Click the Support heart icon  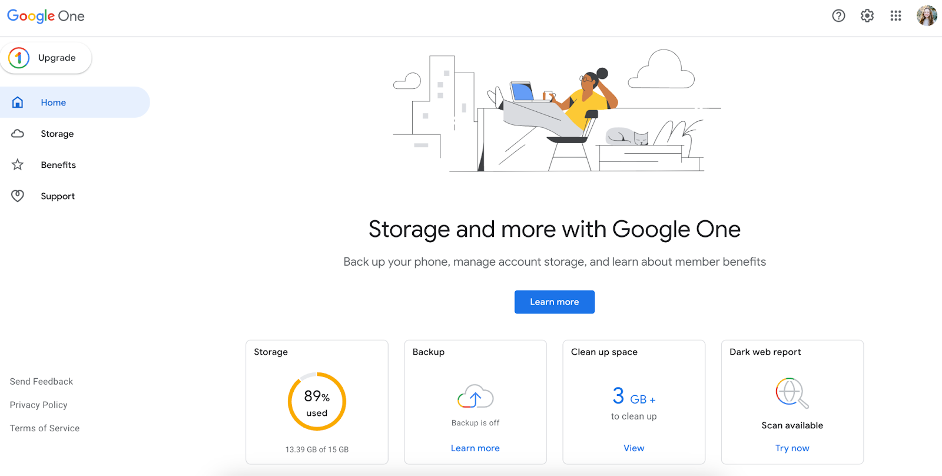[18, 196]
